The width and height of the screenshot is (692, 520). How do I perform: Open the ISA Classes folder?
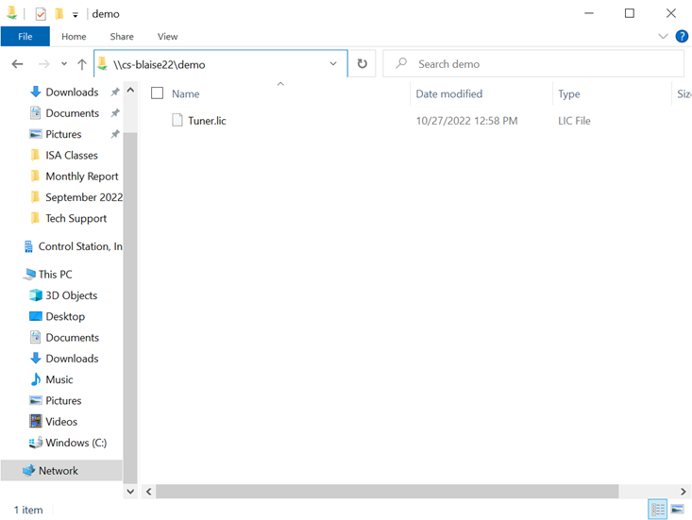point(72,156)
